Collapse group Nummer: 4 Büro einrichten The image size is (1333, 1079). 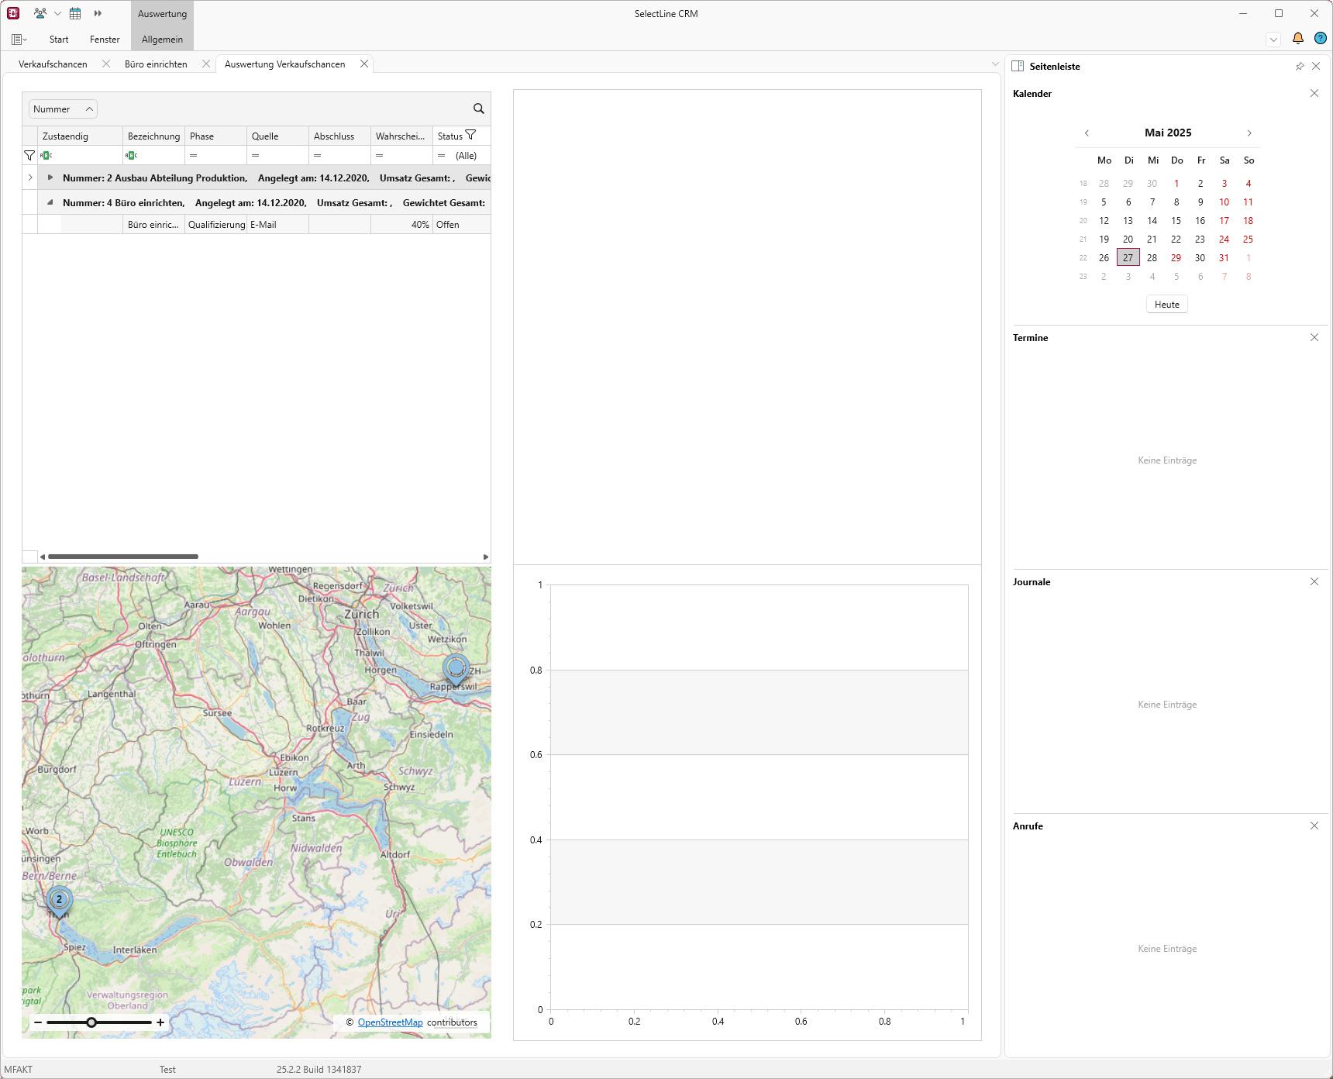point(50,202)
